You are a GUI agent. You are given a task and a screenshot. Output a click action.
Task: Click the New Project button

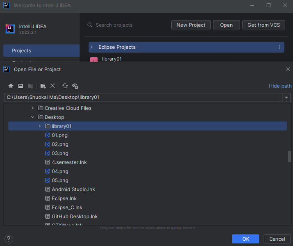click(x=191, y=25)
